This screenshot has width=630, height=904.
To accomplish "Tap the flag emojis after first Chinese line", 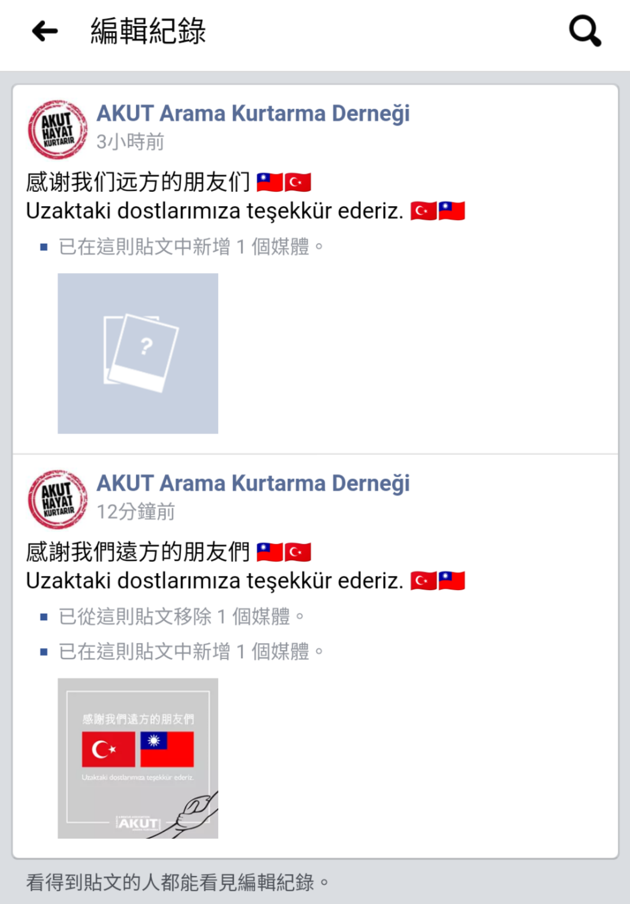I will click(284, 182).
